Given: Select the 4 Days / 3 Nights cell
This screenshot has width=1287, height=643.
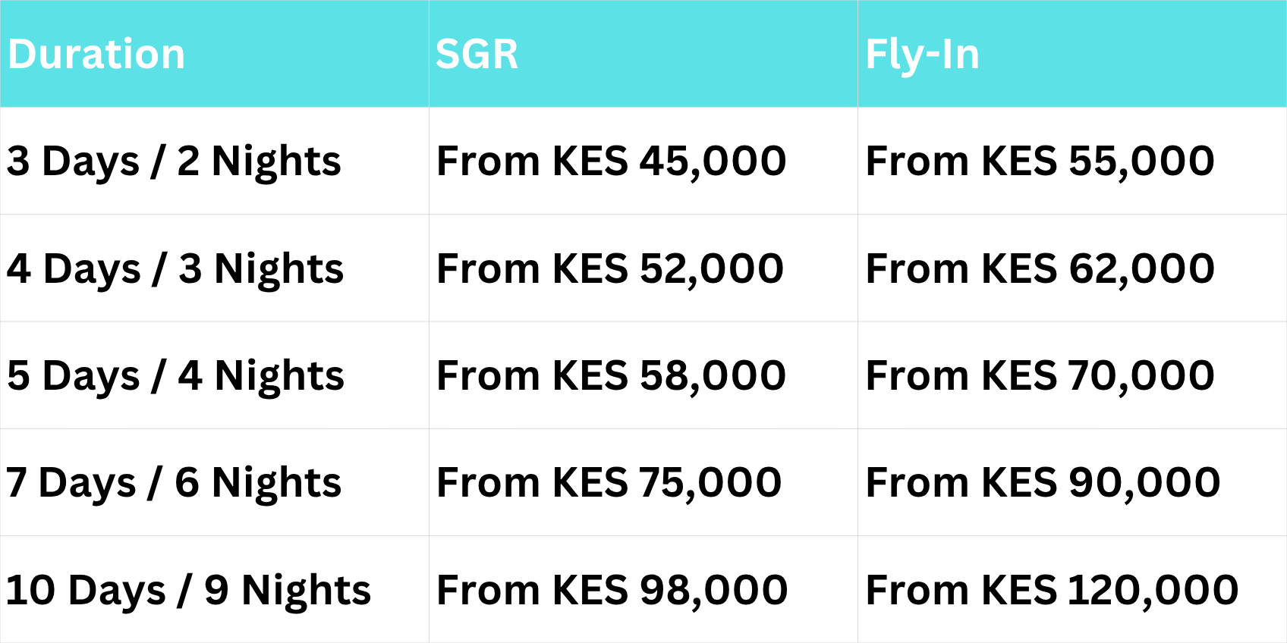Looking at the screenshot, I should (x=175, y=269).
